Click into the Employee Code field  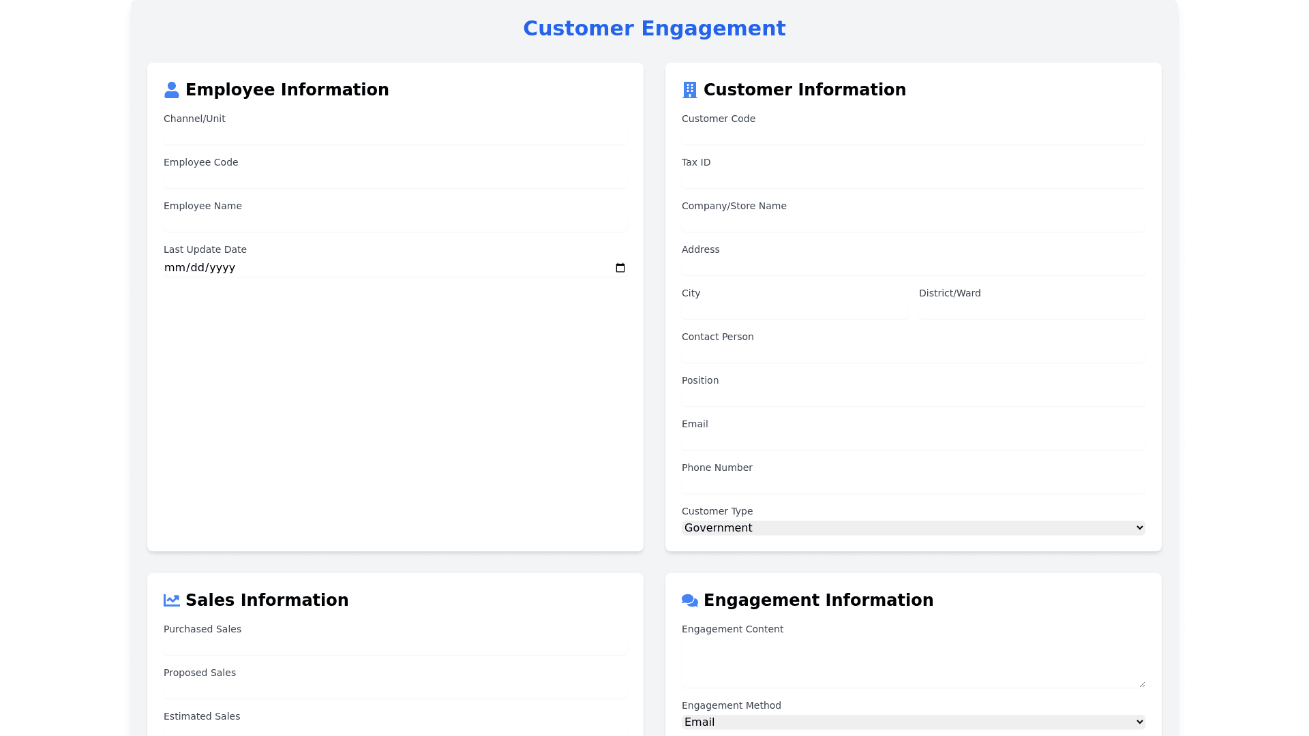(395, 179)
